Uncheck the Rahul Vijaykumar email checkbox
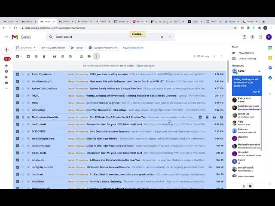 [x=18, y=74]
